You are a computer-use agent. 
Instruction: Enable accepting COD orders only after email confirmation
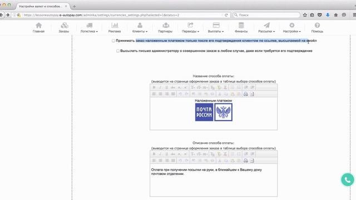pyautogui.click(x=113, y=41)
